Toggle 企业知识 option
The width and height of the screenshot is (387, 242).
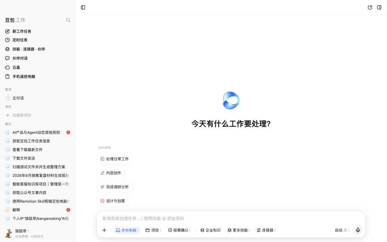click(x=211, y=230)
